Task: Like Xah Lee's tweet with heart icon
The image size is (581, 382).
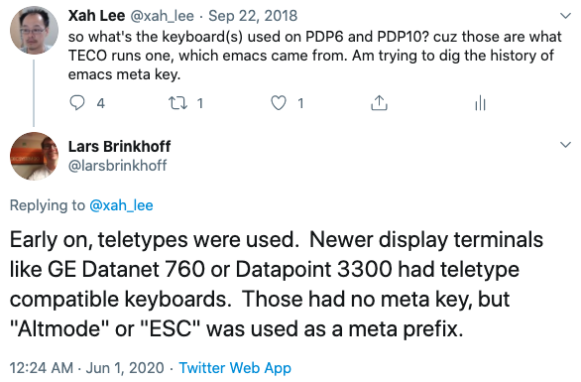Action: pyautogui.click(x=279, y=103)
